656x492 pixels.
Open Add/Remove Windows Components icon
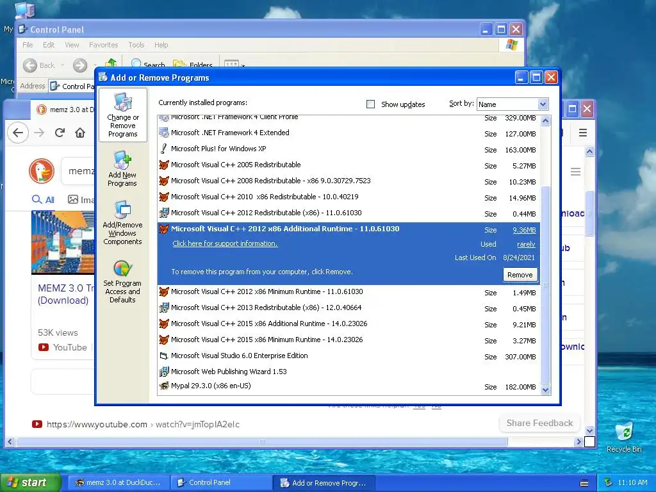[122, 222]
